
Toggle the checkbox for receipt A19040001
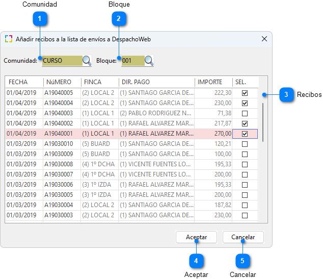point(245,134)
